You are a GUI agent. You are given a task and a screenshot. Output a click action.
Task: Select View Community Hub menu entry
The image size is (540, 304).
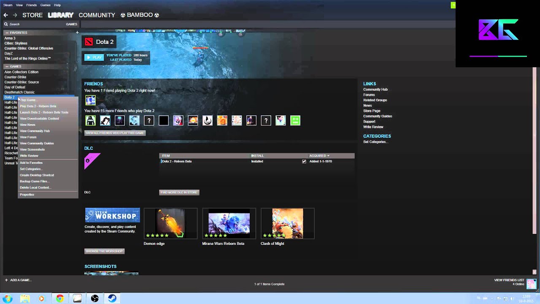coord(35,131)
